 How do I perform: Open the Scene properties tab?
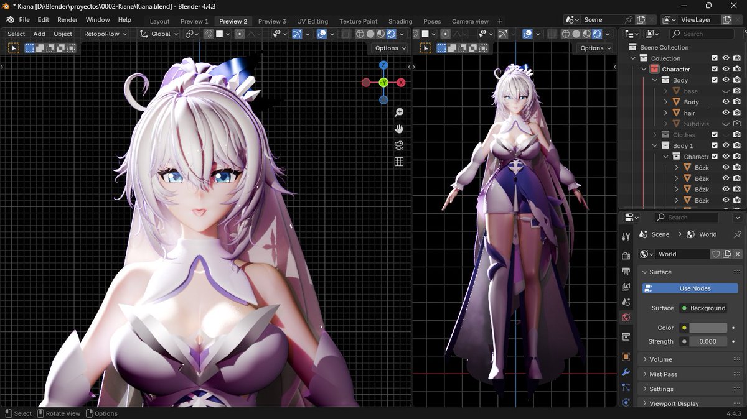coord(626,302)
